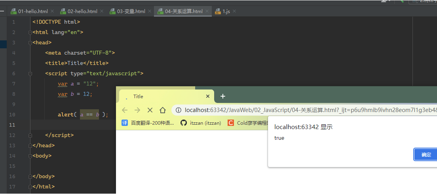Click the HTML file icon on 01-hello.html tab
The height and width of the screenshot is (194, 437).
click(13, 12)
